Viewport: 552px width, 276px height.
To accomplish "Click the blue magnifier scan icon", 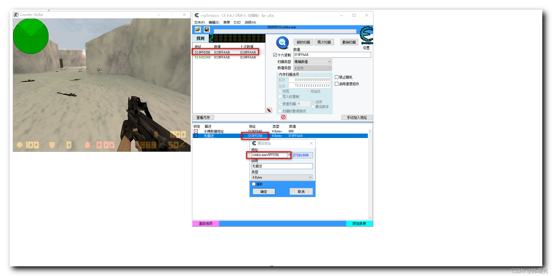I will (x=282, y=42).
